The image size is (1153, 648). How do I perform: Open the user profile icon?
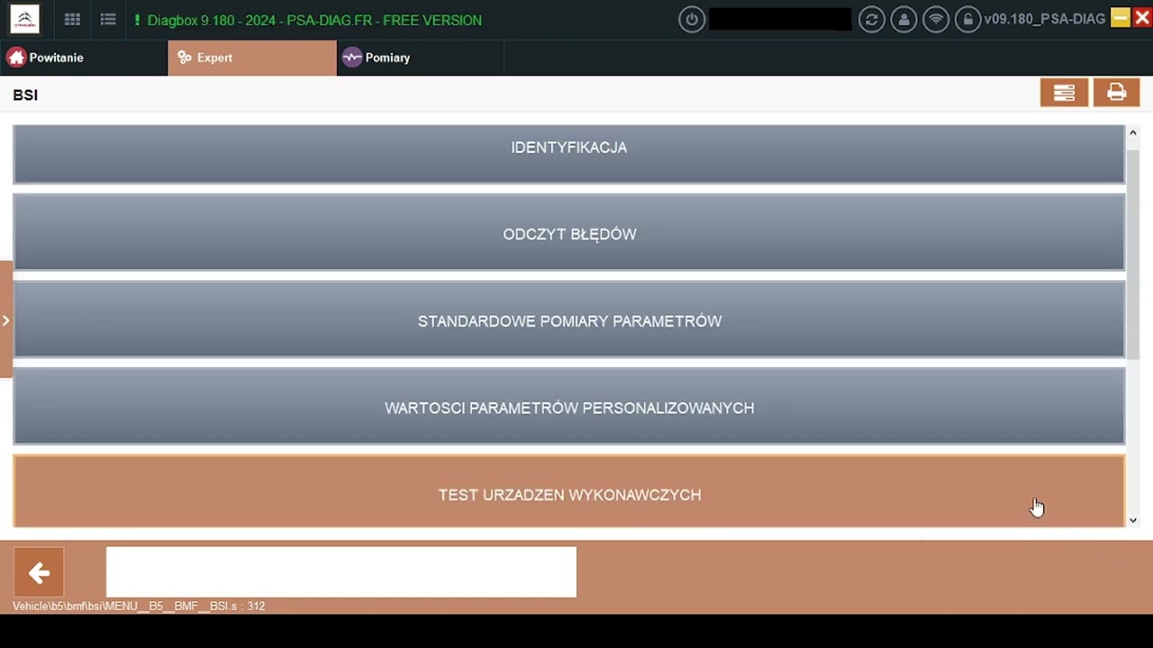903,20
